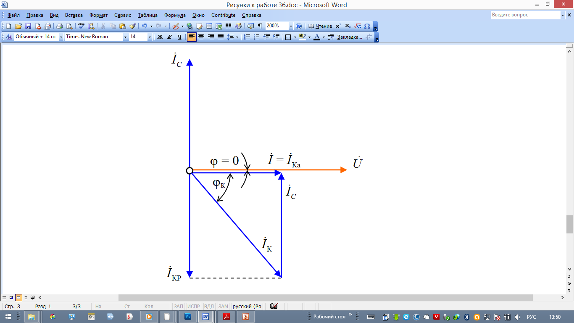Expand highlight color dropdown arrow

pos(309,37)
